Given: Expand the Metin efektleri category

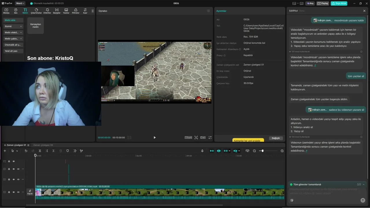Looking at the screenshot, I should tap(13, 32).
